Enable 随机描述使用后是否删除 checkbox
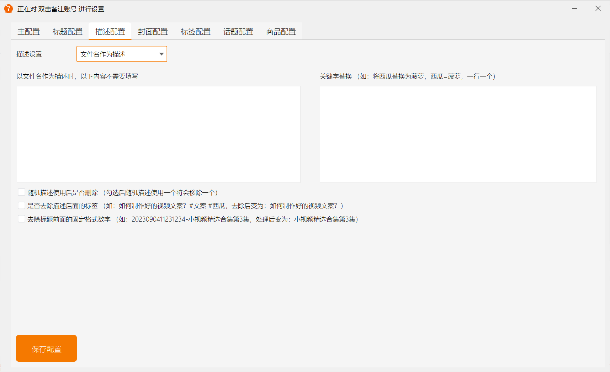Image resolution: width=610 pixels, height=372 pixels. click(x=22, y=192)
